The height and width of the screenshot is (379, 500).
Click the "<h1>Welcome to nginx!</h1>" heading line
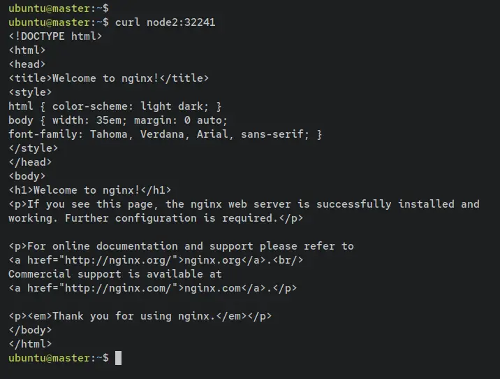pos(89,190)
